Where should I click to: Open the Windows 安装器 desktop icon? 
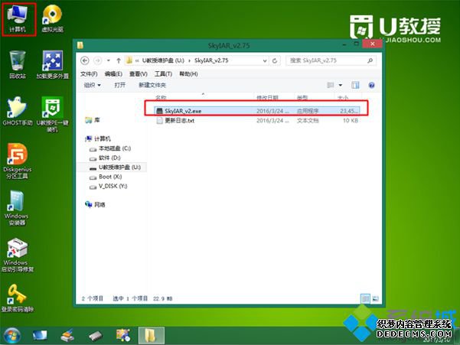16,208
